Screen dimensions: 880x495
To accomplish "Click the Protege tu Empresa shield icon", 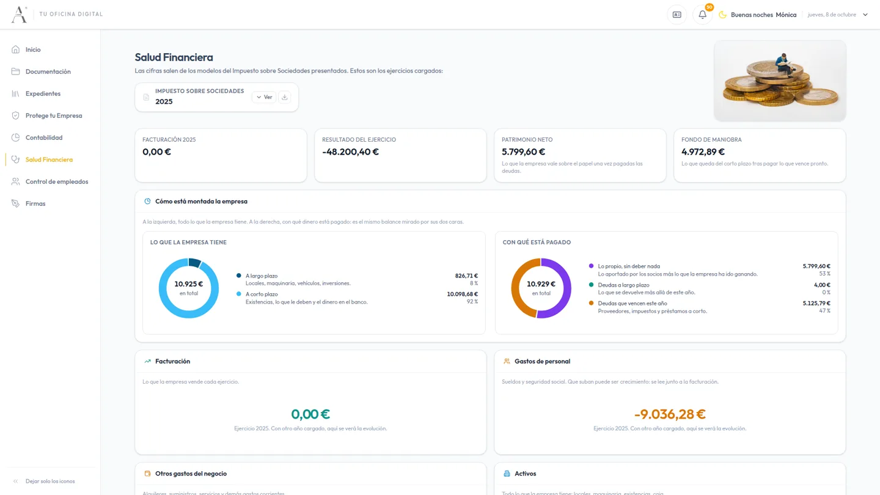I will pyautogui.click(x=16, y=116).
